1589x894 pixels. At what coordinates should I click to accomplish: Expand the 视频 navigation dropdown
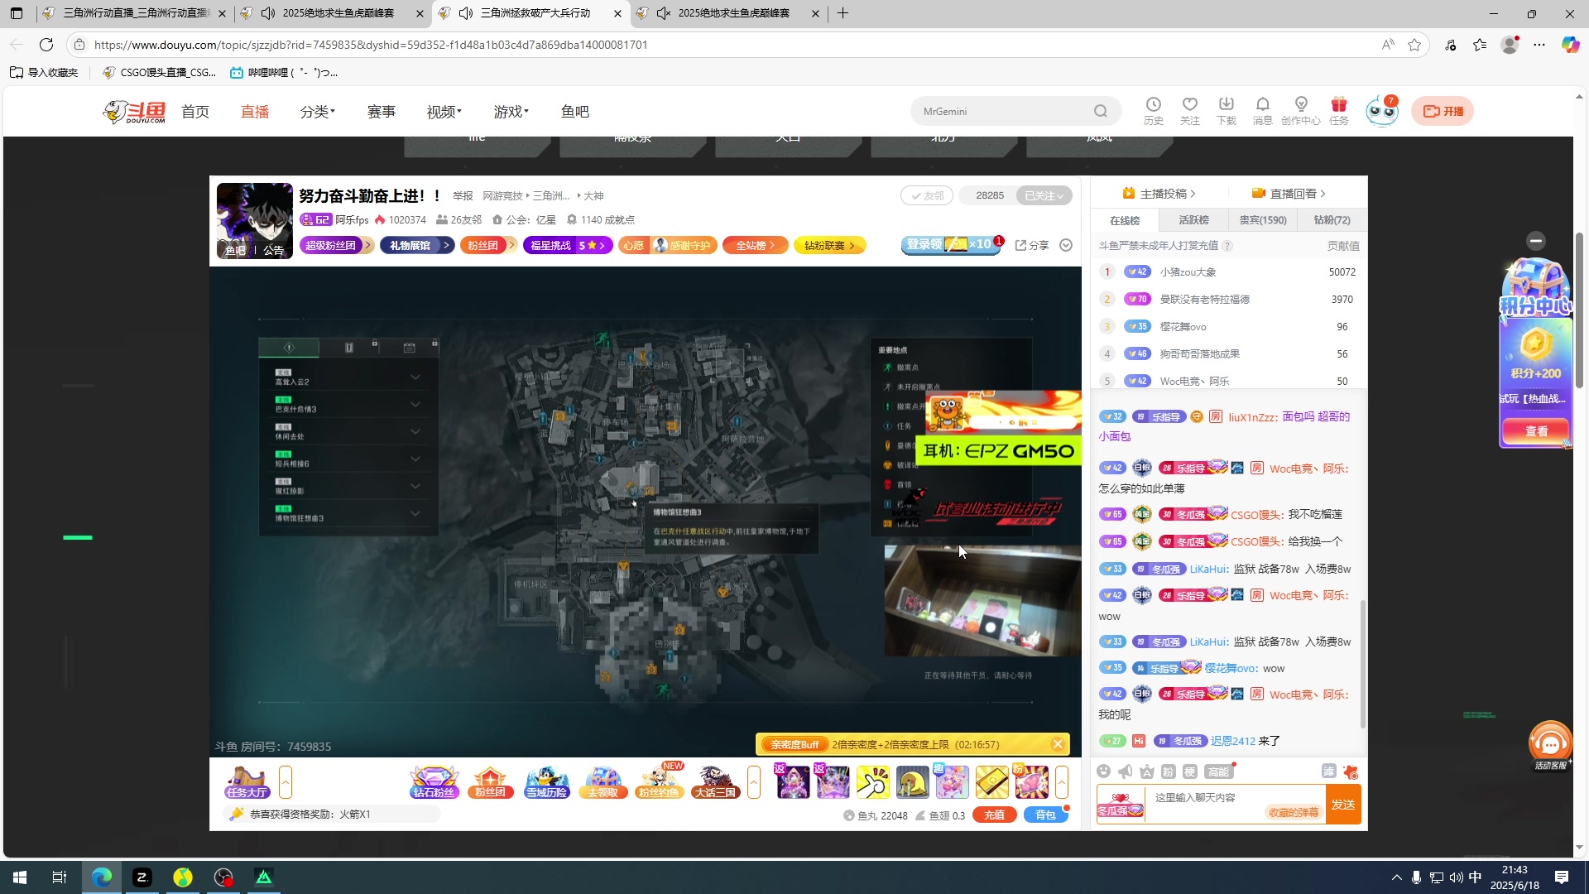pos(444,111)
